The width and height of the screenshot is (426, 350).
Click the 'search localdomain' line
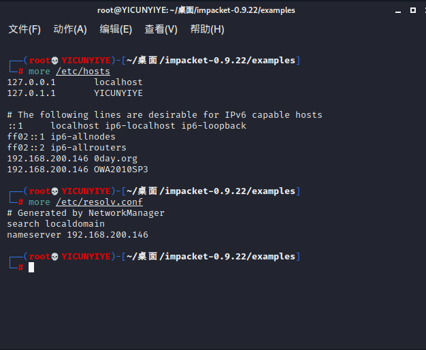[56, 224]
